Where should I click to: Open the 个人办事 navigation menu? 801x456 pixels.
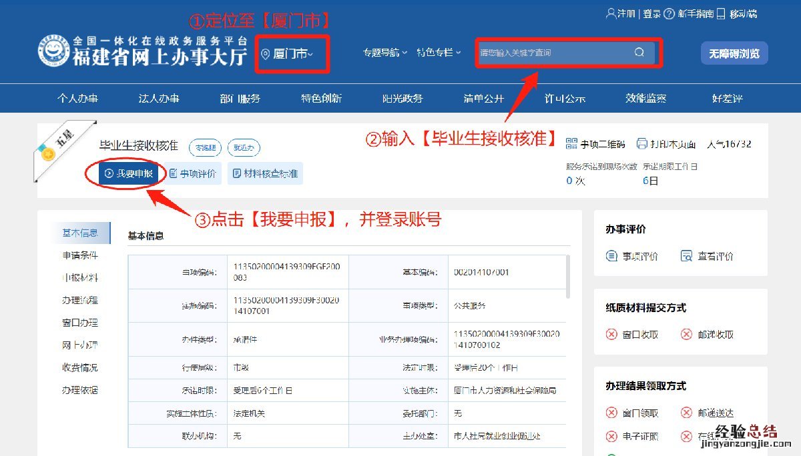coord(77,98)
